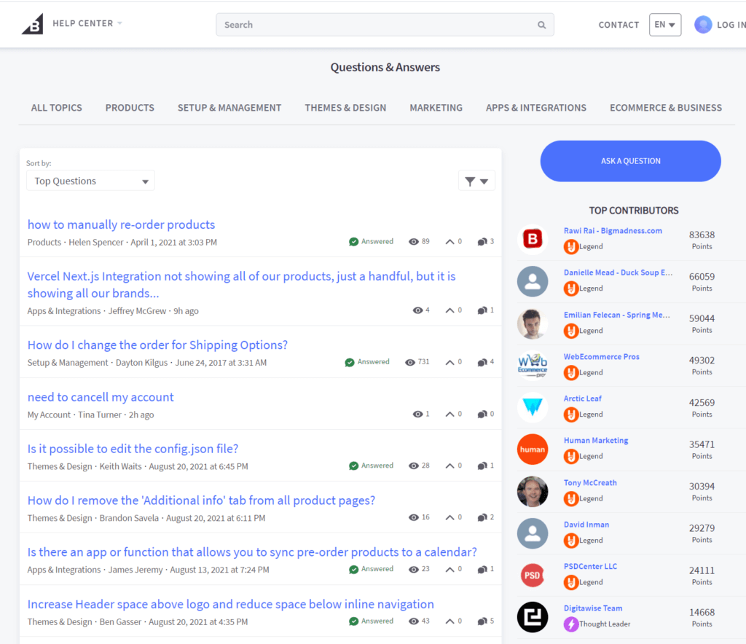746x644 pixels.
Task: Upvote the 'Additional info' tab question
Action: 449,517
